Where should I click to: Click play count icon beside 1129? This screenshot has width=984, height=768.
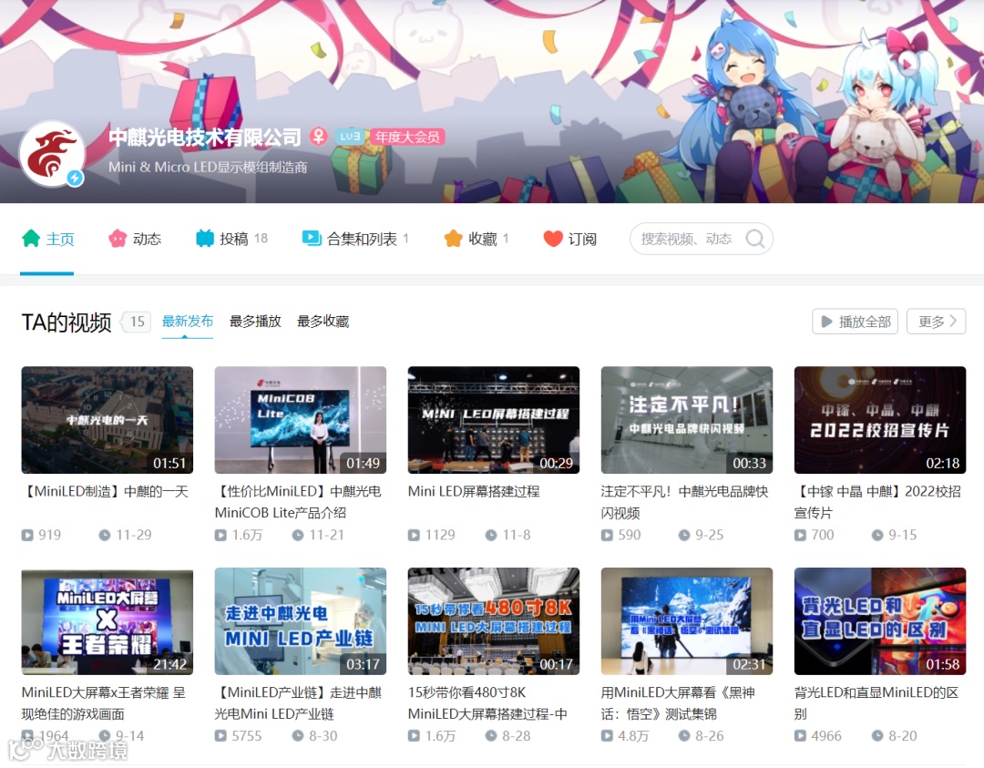click(x=415, y=535)
